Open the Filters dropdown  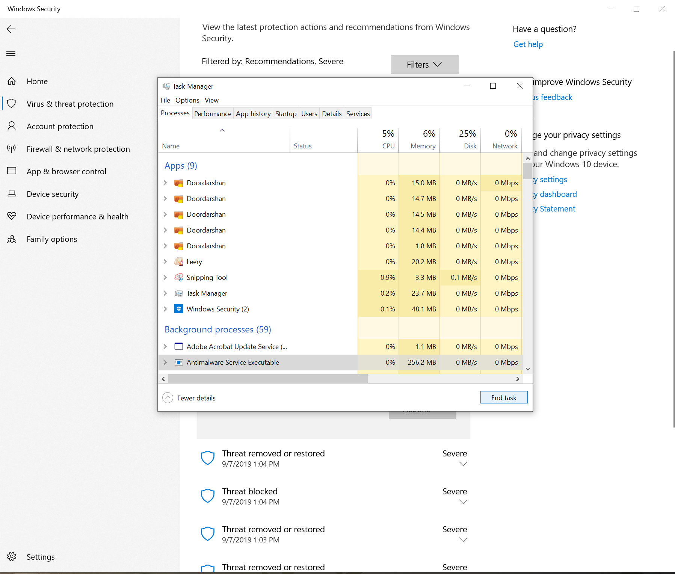pyautogui.click(x=424, y=65)
